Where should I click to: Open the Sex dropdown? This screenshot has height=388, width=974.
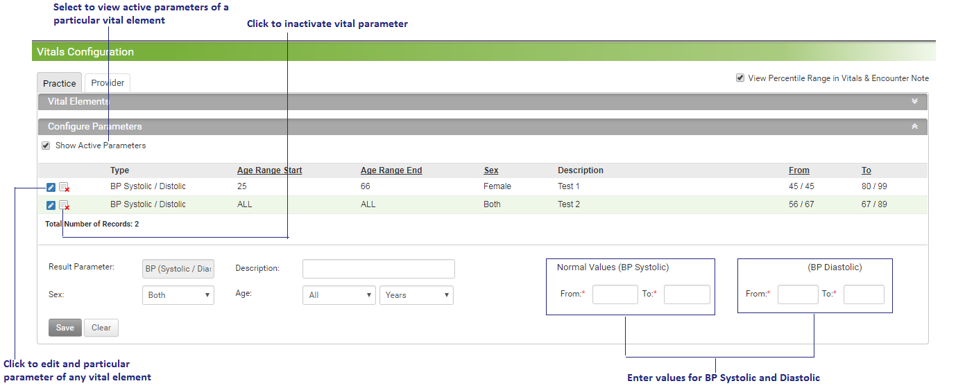click(x=178, y=295)
